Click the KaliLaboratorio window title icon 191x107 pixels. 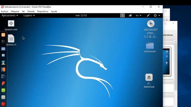click(2, 7)
